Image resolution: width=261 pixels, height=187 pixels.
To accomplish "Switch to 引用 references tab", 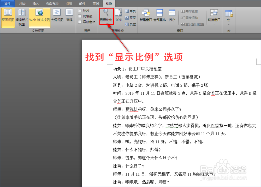I will [x=69, y=3].
